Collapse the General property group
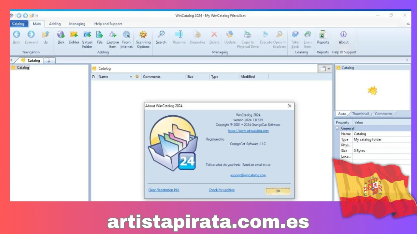Screen dimensions: 417x234 (x=338, y=128)
